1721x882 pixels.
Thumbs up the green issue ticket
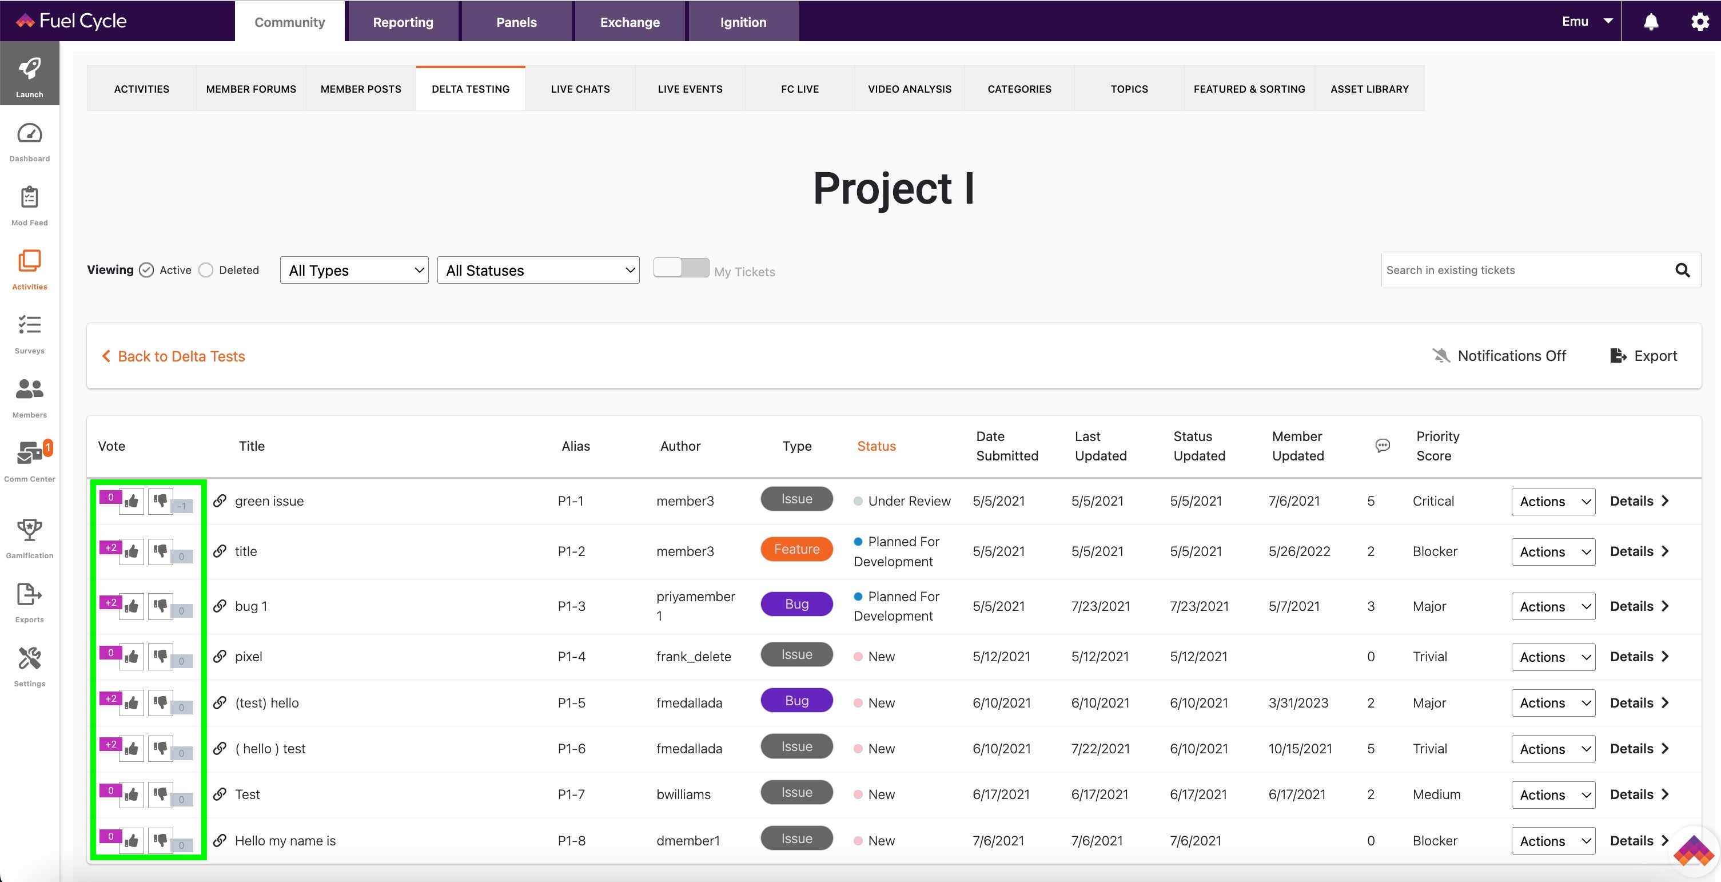click(131, 500)
